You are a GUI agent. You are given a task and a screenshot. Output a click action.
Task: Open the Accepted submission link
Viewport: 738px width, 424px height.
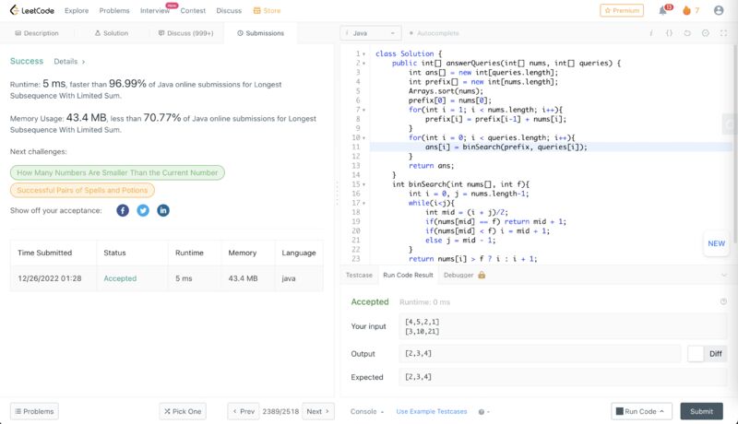(120, 278)
